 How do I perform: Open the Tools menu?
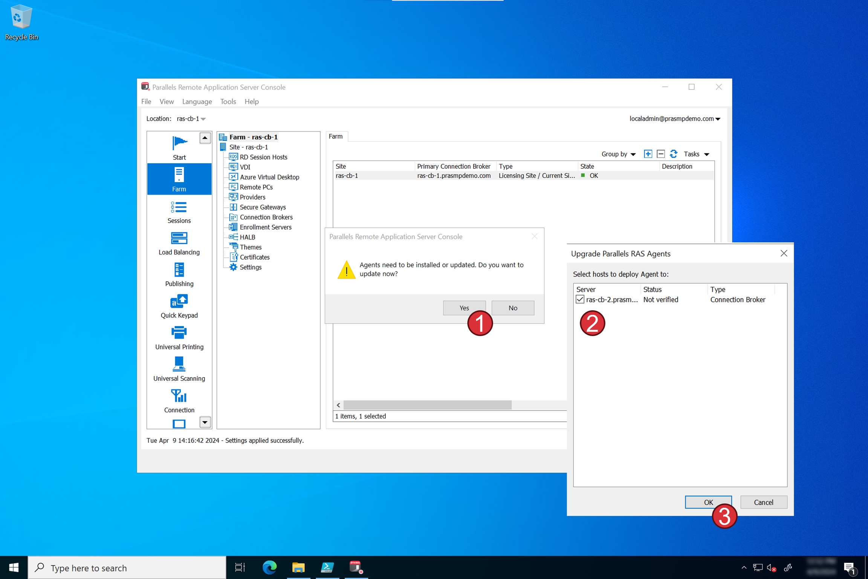pos(228,101)
